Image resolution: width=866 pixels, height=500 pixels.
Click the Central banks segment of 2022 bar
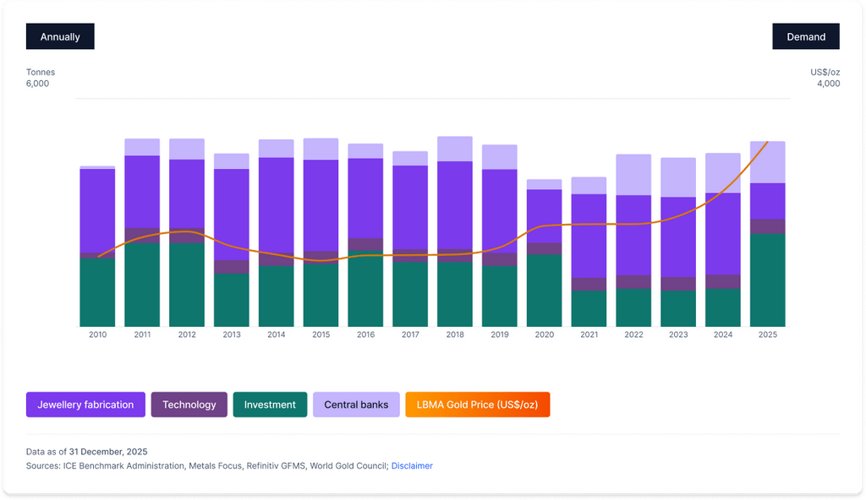point(633,175)
